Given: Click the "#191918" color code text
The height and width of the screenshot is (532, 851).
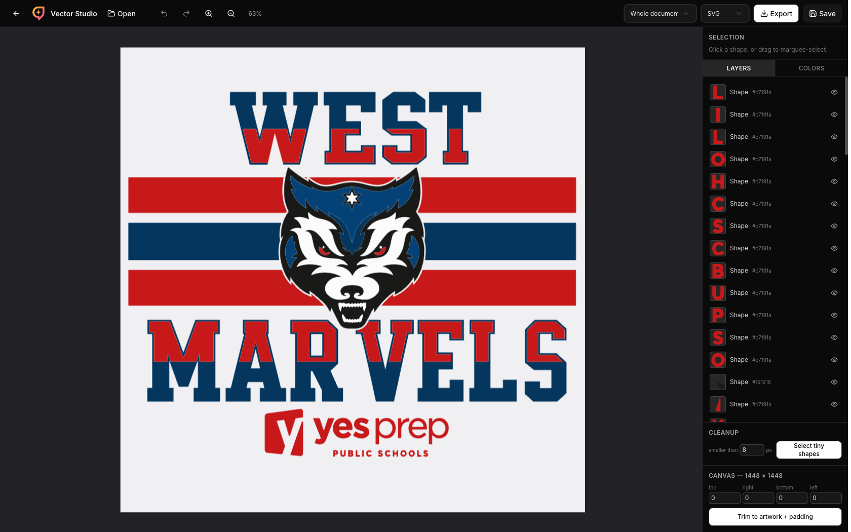Looking at the screenshot, I should [x=761, y=382].
